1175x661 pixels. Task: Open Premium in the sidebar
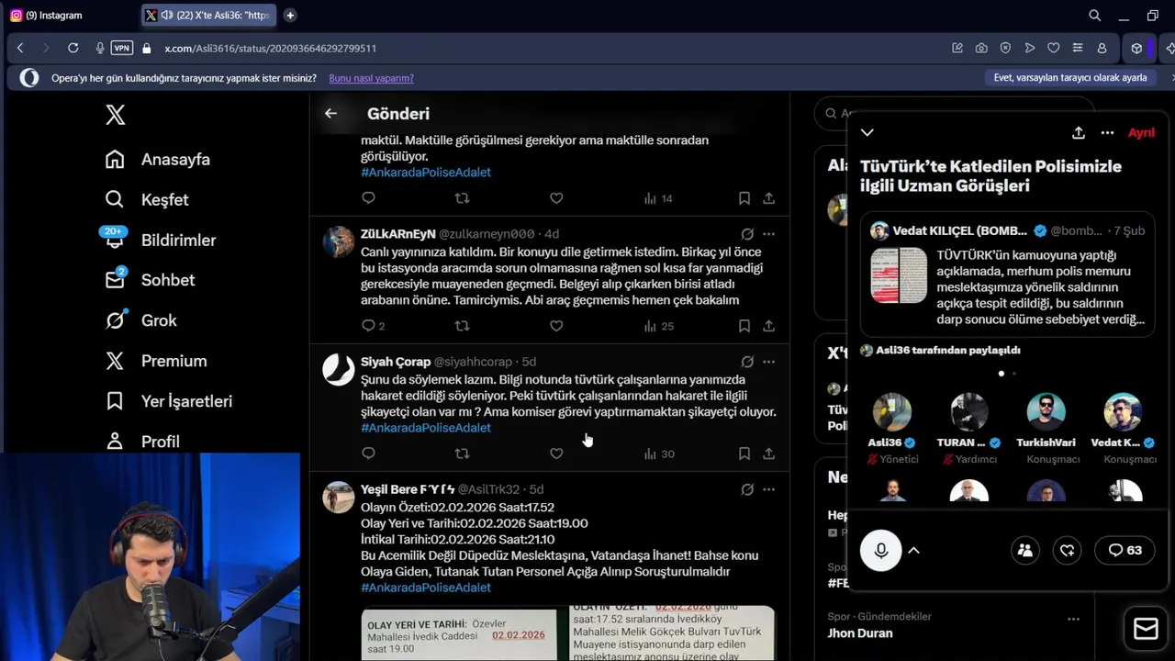coord(156,361)
